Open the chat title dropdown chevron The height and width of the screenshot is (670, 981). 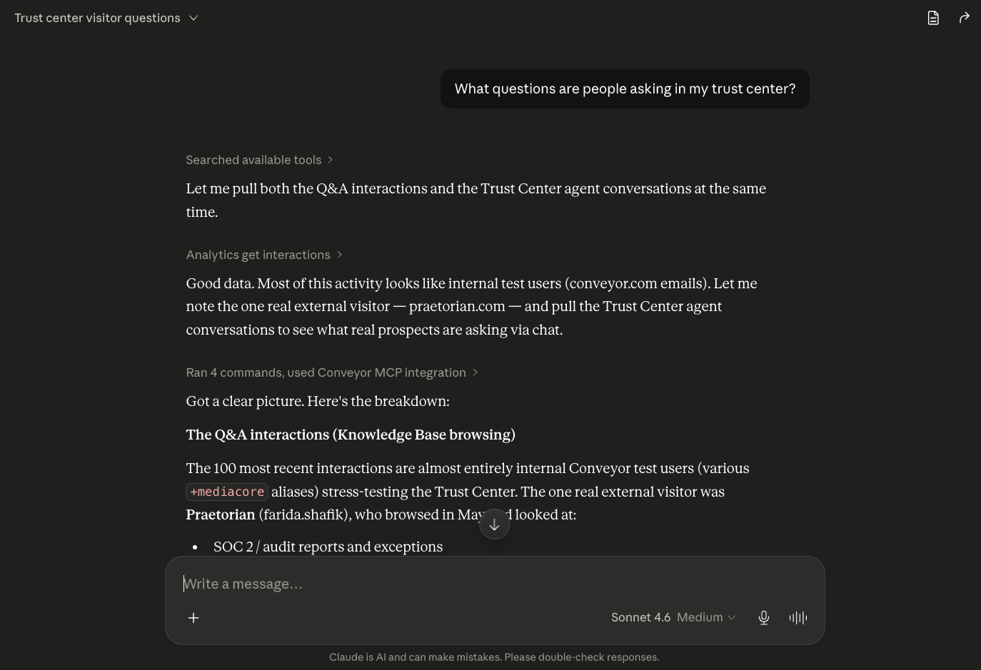pos(193,18)
